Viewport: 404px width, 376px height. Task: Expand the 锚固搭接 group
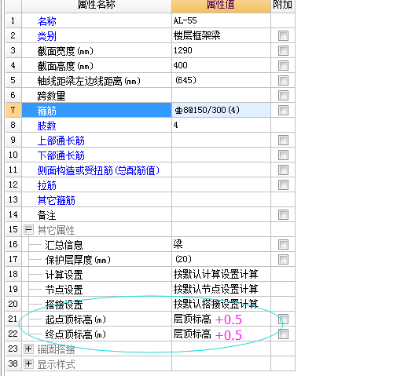coord(28,349)
